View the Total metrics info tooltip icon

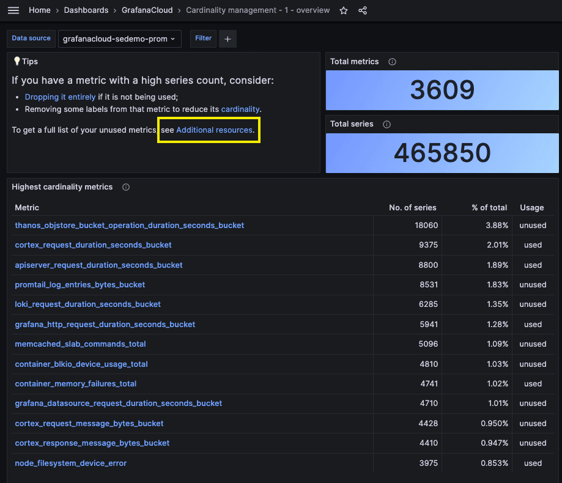392,61
